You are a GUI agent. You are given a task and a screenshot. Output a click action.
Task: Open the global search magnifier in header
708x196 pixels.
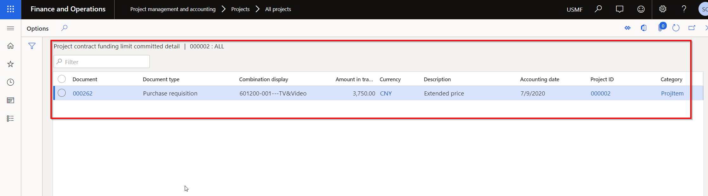tap(598, 9)
